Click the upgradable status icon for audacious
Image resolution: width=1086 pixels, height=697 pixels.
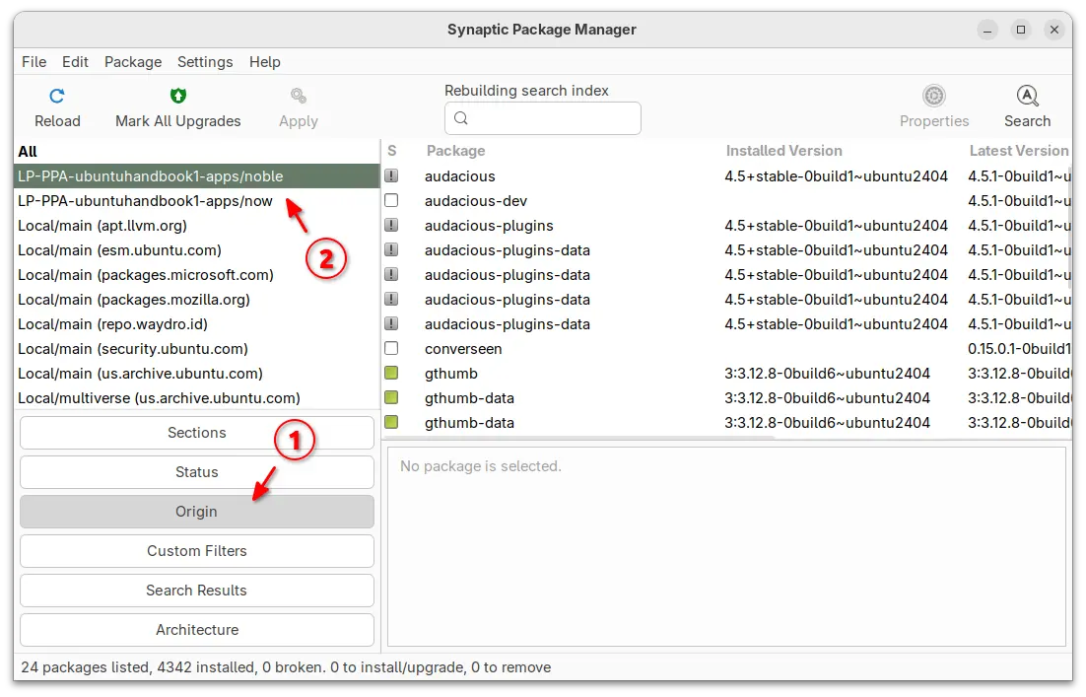[391, 176]
